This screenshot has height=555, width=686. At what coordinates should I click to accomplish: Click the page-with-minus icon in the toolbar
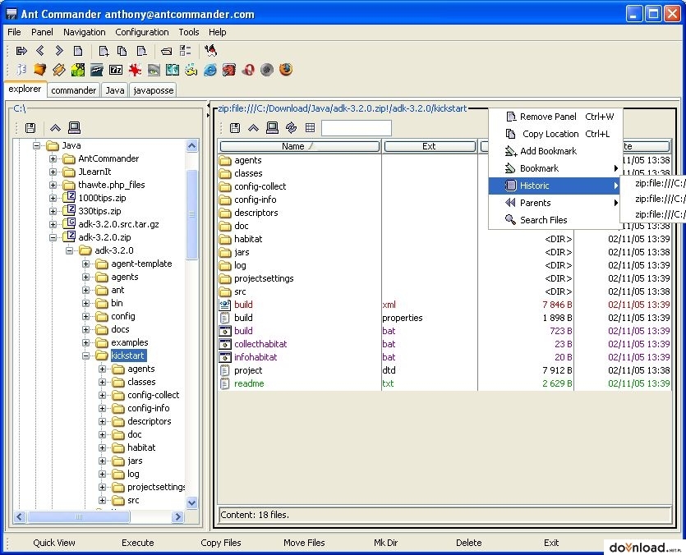pos(141,51)
